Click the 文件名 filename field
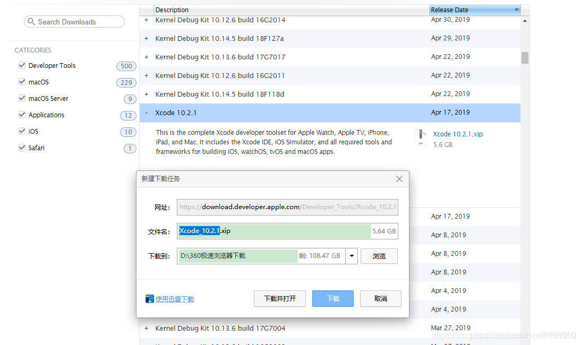The image size is (581, 345). click(287, 231)
